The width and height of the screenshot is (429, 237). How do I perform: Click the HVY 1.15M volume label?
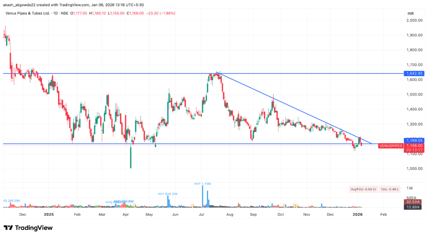tap(202, 184)
